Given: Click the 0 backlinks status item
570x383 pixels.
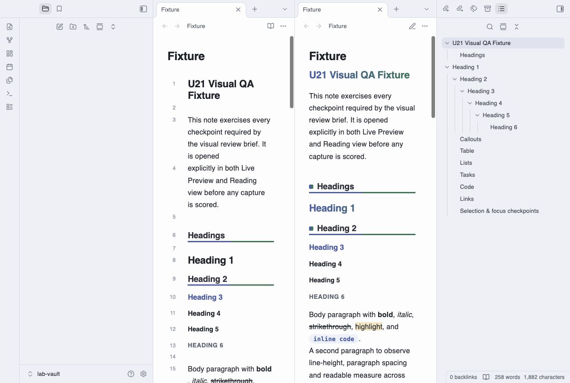Looking at the screenshot, I should click(463, 377).
